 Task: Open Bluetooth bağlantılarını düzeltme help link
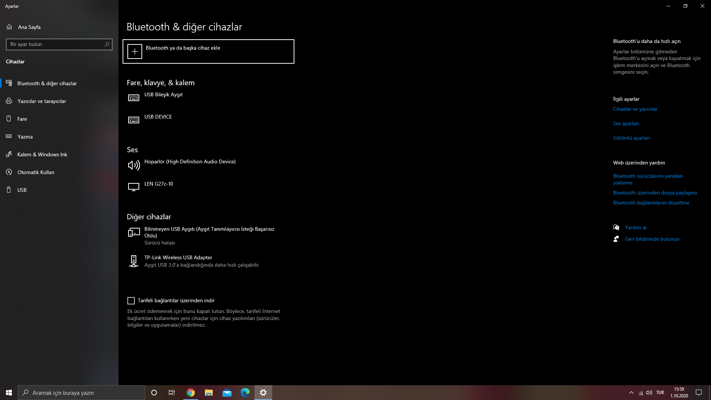pos(651,203)
